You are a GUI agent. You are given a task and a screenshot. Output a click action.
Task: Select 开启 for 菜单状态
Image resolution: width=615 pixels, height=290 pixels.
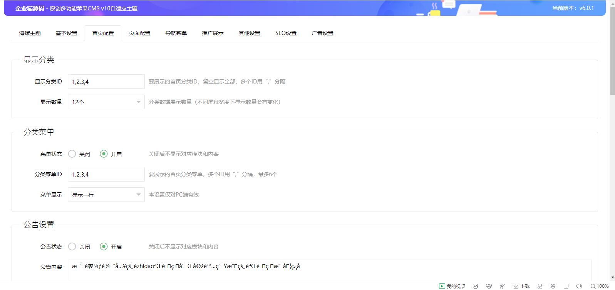click(x=104, y=154)
